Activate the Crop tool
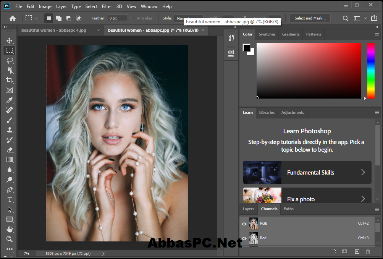Image resolution: width=383 pixels, height=259 pixels. tap(10, 80)
